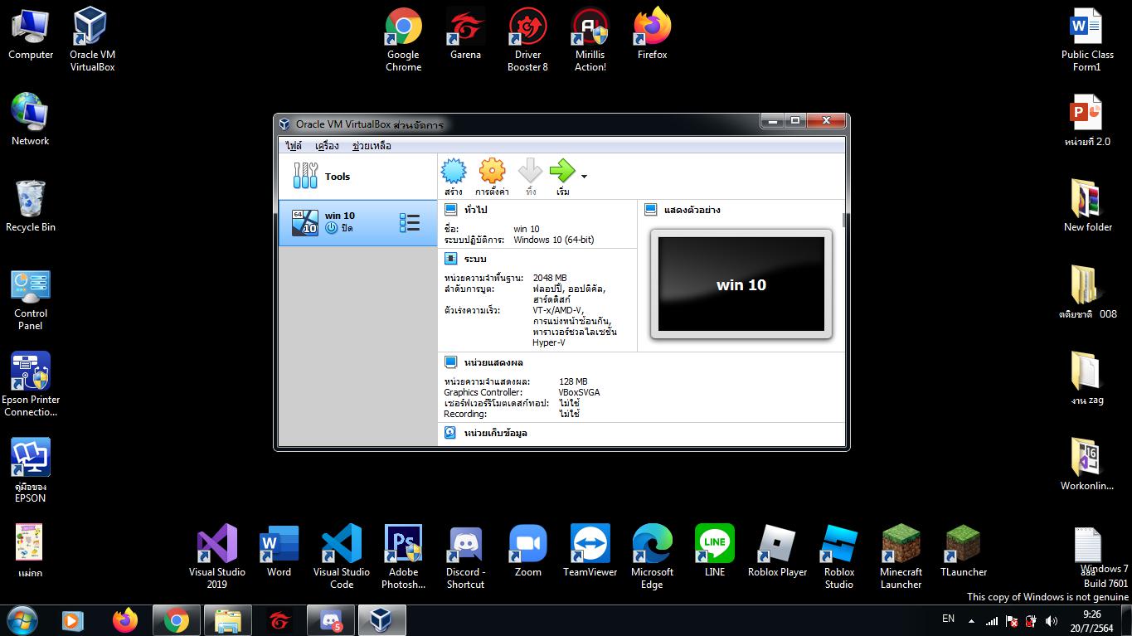Viewport: 1132px width, 636px height.
Task: Click the win 10 preview thumbnail
Action: pos(741,284)
